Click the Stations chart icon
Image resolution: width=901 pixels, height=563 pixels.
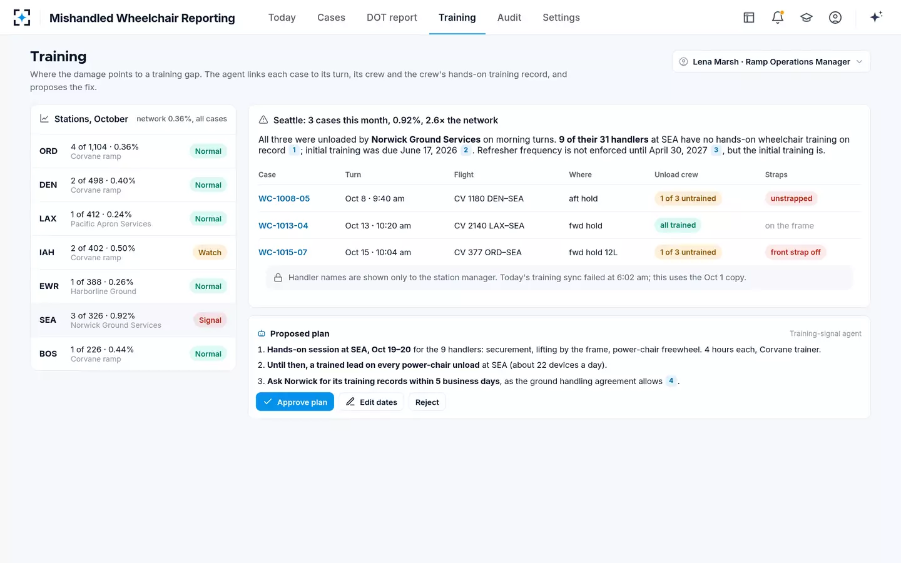click(x=44, y=118)
